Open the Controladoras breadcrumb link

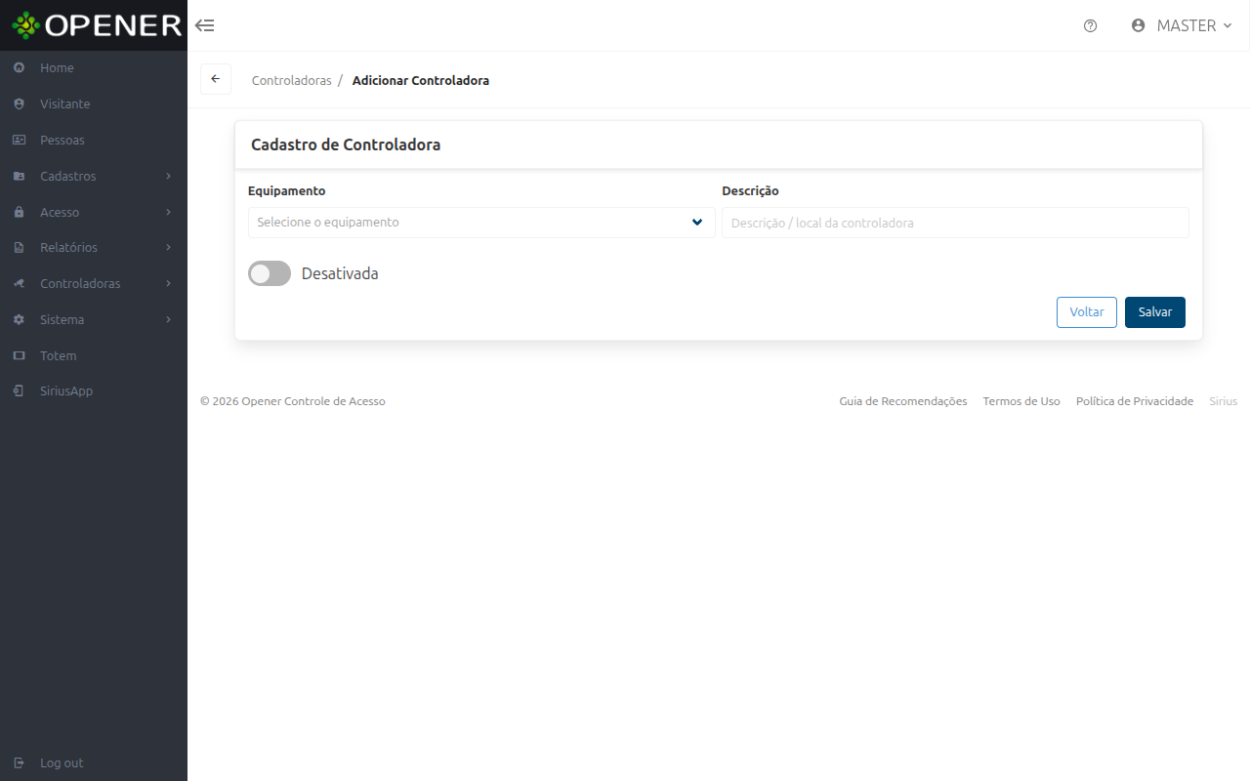[x=292, y=80]
